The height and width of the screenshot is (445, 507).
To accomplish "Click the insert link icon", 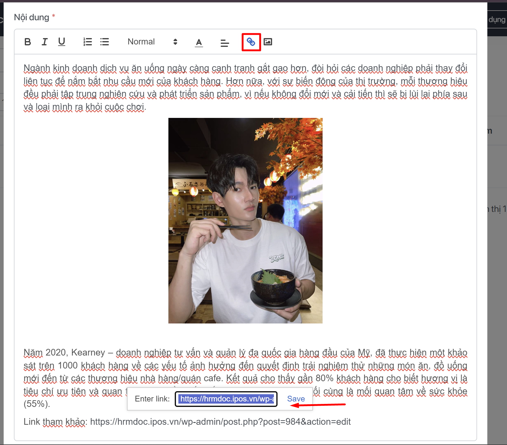I will click(251, 42).
